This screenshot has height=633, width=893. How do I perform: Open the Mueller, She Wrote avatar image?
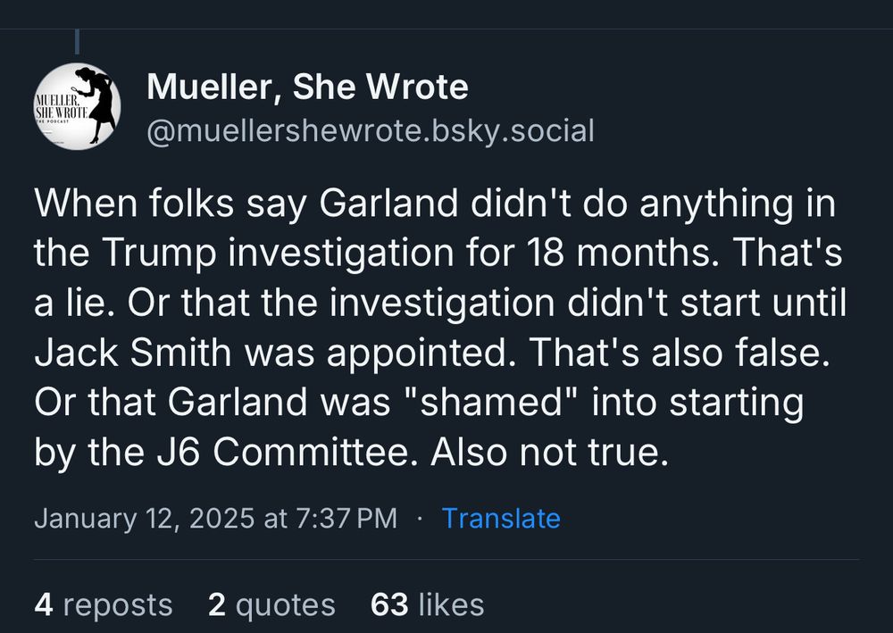(x=77, y=106)
